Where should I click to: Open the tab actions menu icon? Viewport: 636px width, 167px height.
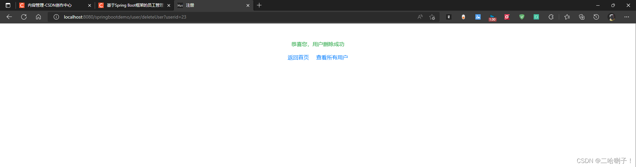click(x=8, y=5)
